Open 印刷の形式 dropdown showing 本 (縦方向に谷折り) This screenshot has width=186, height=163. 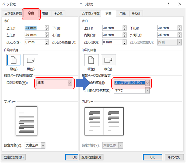pyautogui.click(x=132, y=83)
